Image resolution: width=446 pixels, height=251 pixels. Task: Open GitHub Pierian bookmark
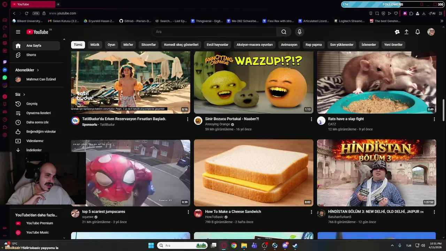(x=135, y=21)
